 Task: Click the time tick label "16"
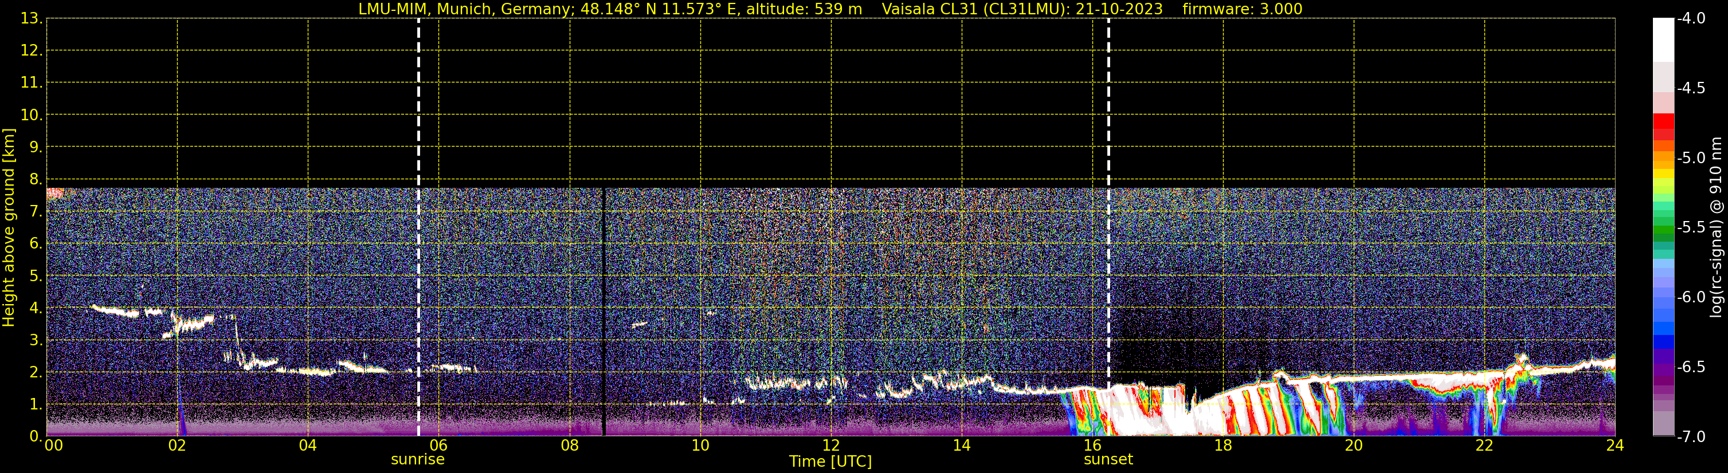point(1093,446)
